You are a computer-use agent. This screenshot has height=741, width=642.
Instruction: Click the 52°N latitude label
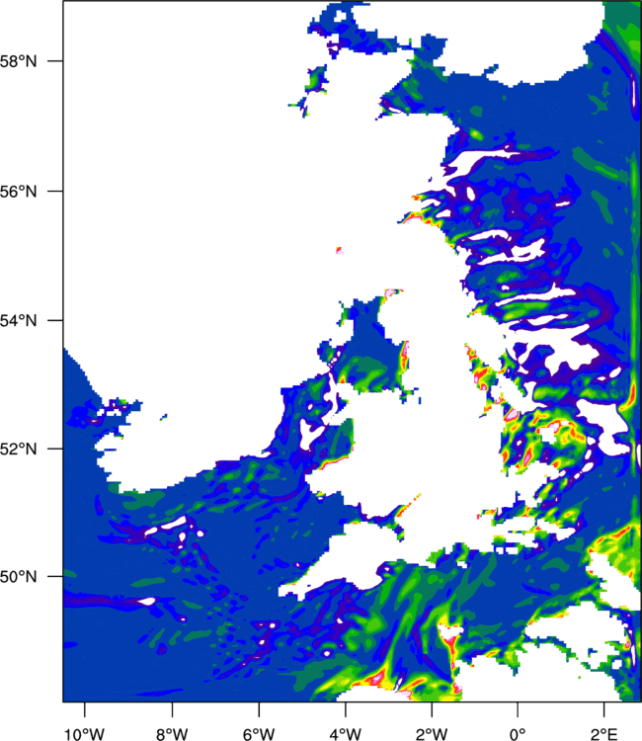[x=18, y=449]
